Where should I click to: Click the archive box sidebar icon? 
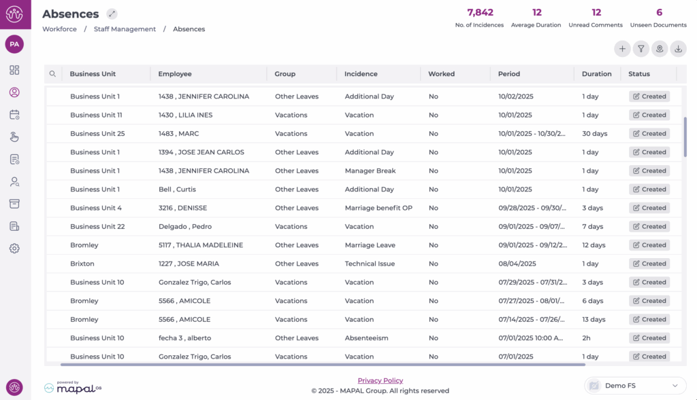pyautogui.click(x=14, y=204)
